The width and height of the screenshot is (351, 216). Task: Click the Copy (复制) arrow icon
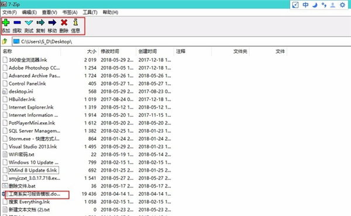click(40, 22)
